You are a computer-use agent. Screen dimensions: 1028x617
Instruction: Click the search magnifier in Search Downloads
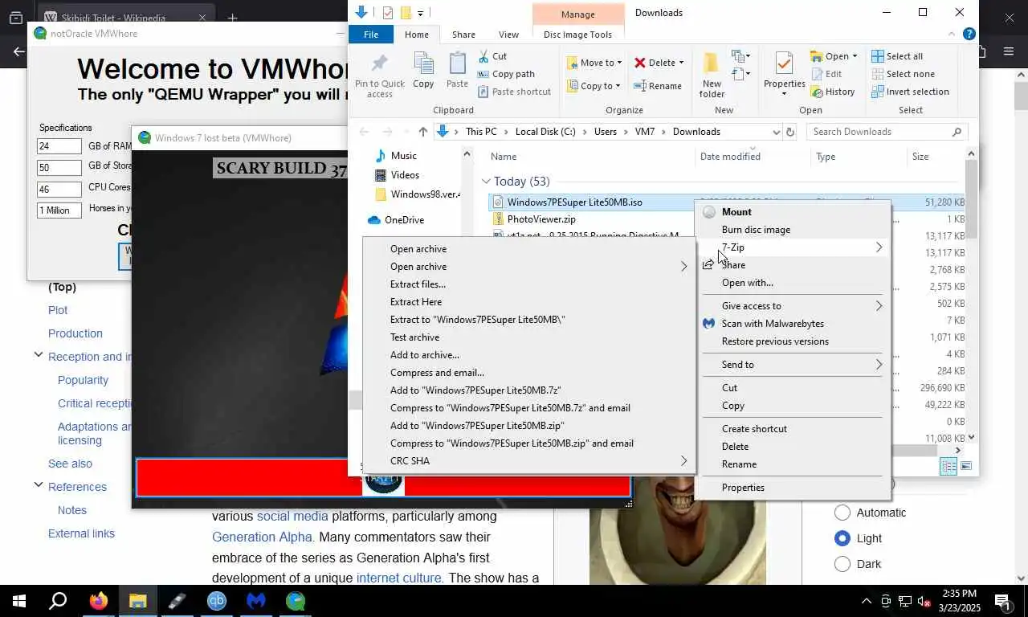[x=957, y=132]
